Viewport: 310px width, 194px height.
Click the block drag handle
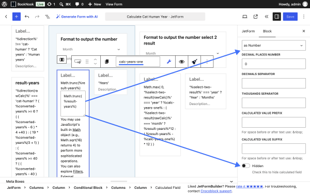[87, 62]
